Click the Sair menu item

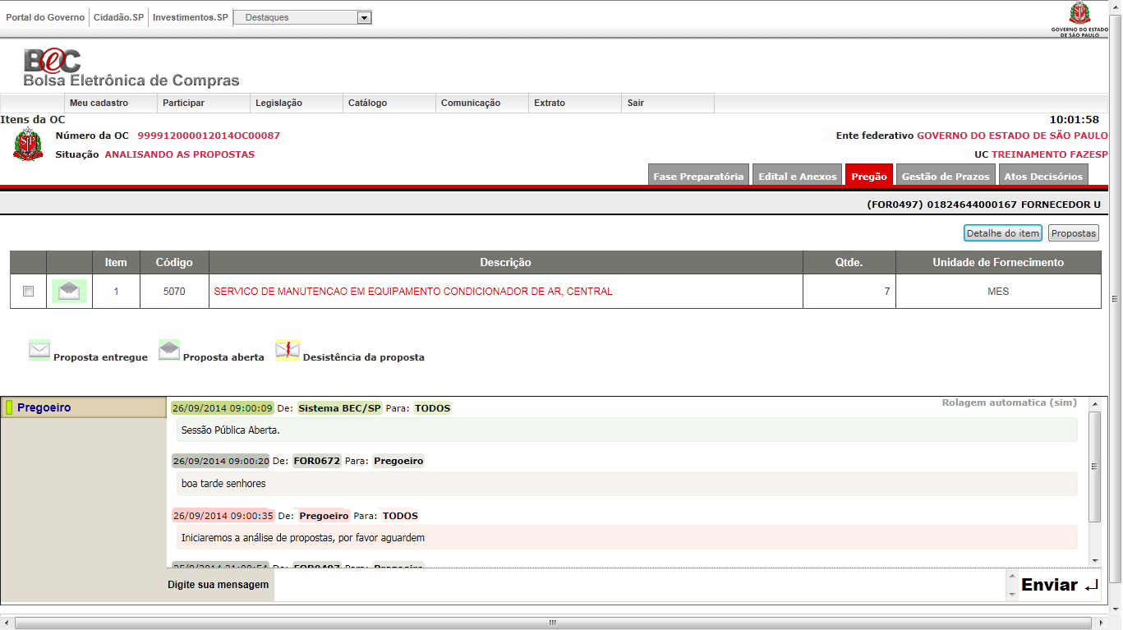(667, 103)
